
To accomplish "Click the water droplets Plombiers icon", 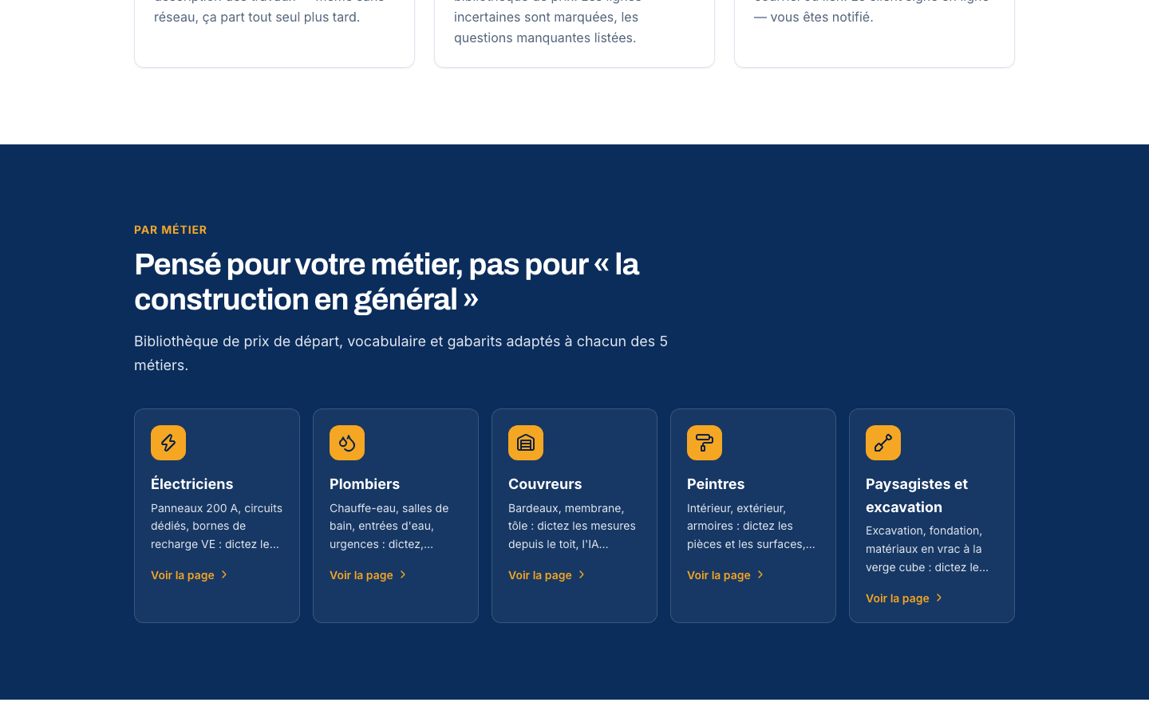I will (x=347, y=443).
